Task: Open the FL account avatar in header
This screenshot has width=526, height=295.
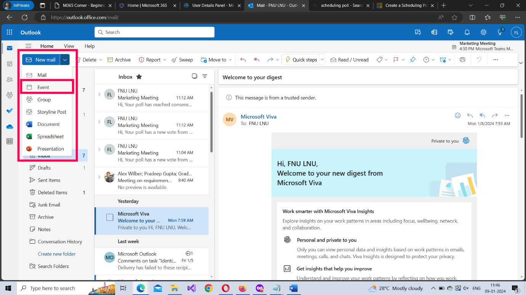Action: tap(516, 32)
